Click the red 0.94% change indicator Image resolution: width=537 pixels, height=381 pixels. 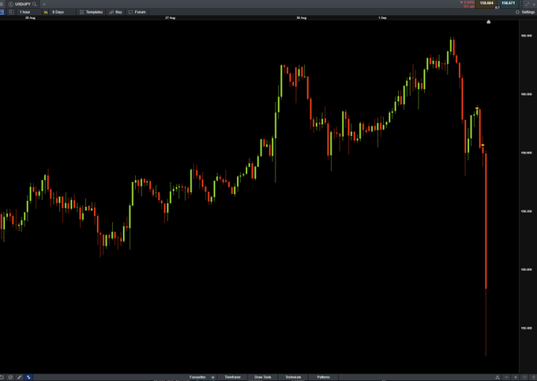pos(468,2)
